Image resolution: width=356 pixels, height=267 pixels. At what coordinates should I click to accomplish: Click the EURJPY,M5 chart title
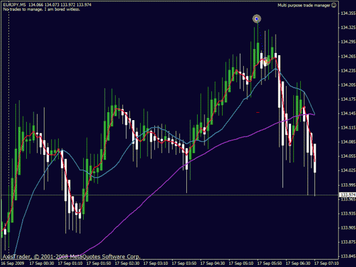[15, 5]
